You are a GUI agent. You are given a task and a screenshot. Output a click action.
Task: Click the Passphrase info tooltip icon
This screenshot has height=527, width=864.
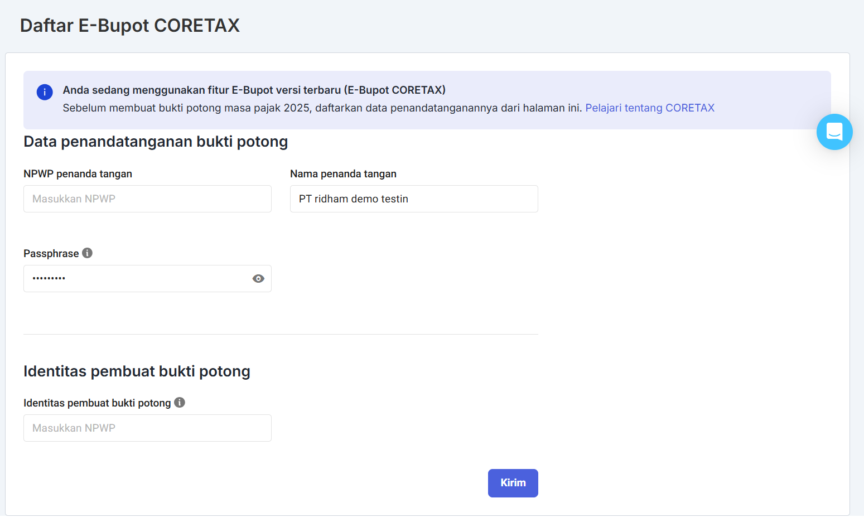point(87,253)
